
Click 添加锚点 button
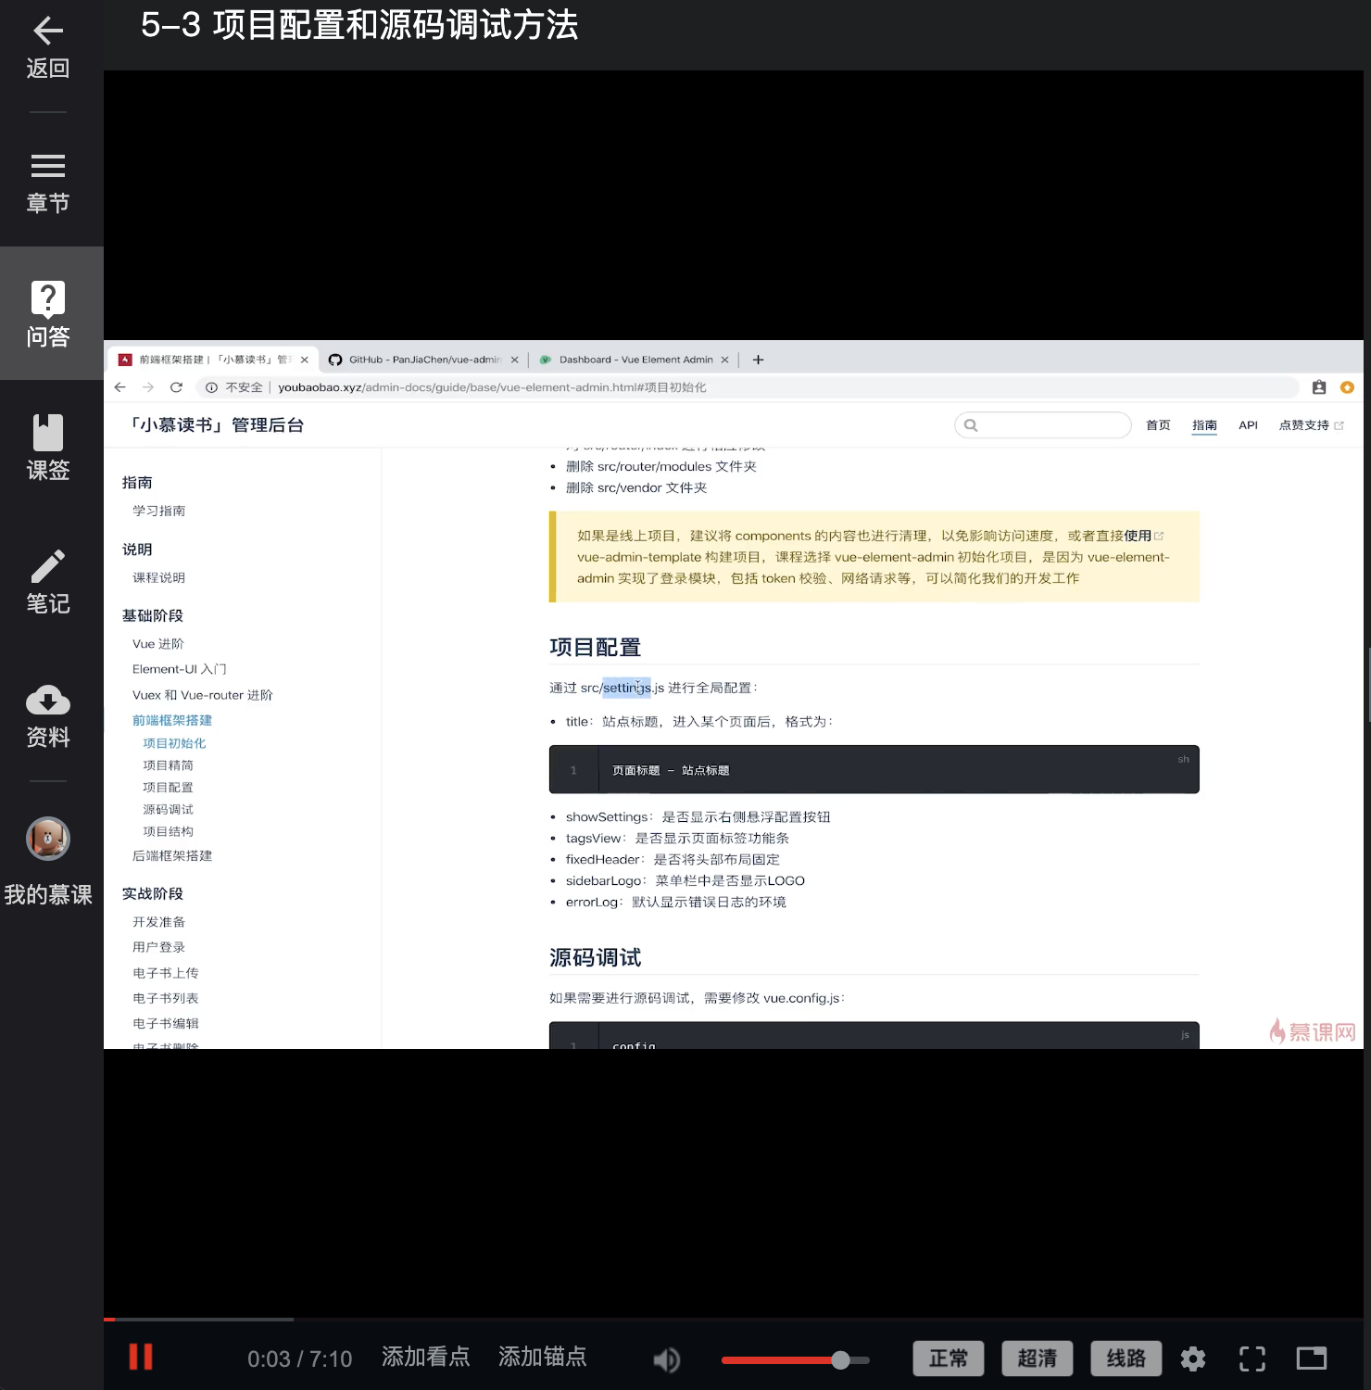pyautogui.click(x=543, y=1358)
